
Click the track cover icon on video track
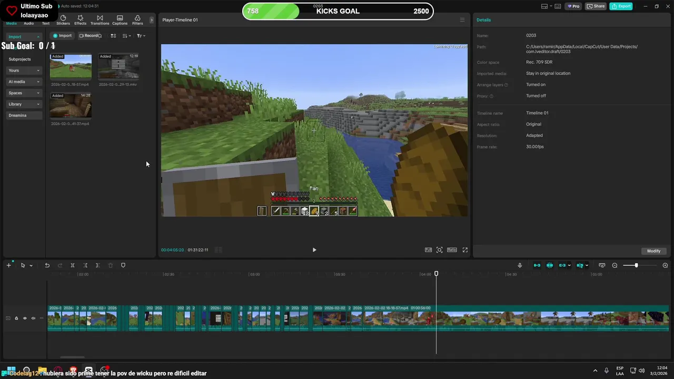coord(8,318)
